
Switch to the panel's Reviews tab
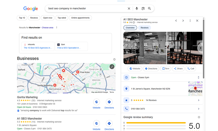pyautogui.click(x=144, y=28)
